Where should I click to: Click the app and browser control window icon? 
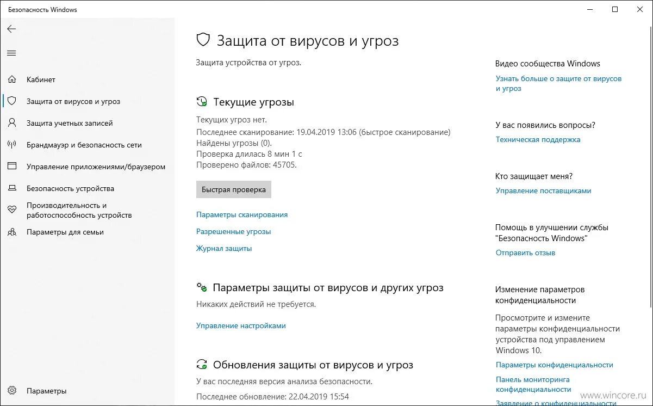point(12,167)
